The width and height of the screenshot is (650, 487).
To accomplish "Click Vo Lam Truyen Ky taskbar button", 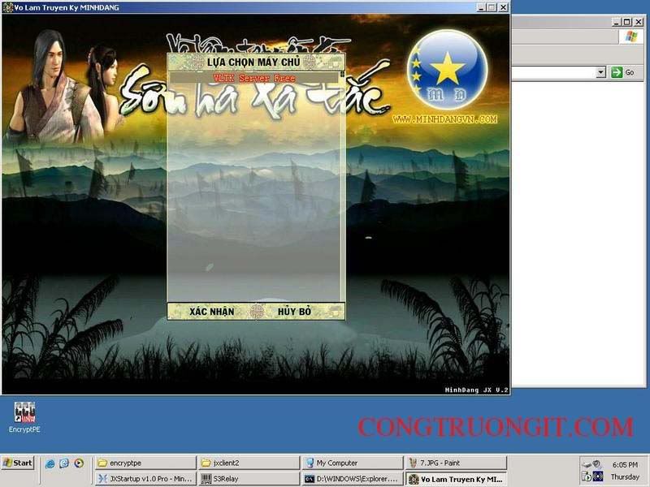I will click(457, 479).
